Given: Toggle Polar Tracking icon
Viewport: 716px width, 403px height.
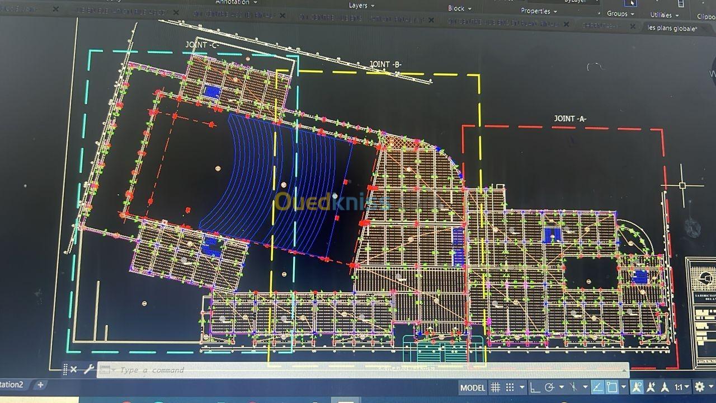Looking at the screenshot, I should pyautogui.click(x=549, y=387).
